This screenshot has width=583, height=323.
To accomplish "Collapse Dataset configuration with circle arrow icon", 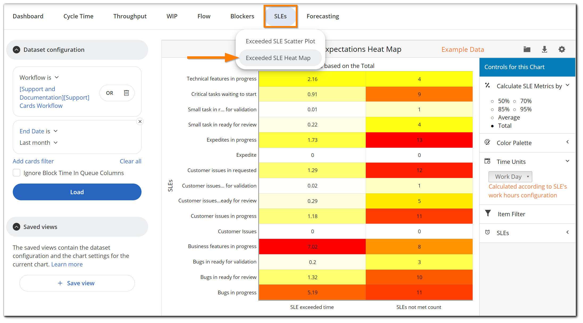I will (x=16, y=50).
